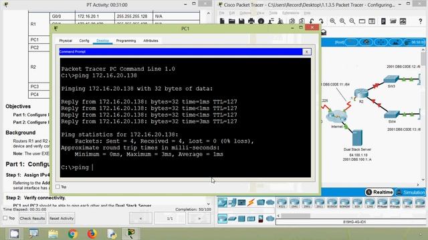
Task: Click switch SW4 in the topology
Action: (392, 114)
